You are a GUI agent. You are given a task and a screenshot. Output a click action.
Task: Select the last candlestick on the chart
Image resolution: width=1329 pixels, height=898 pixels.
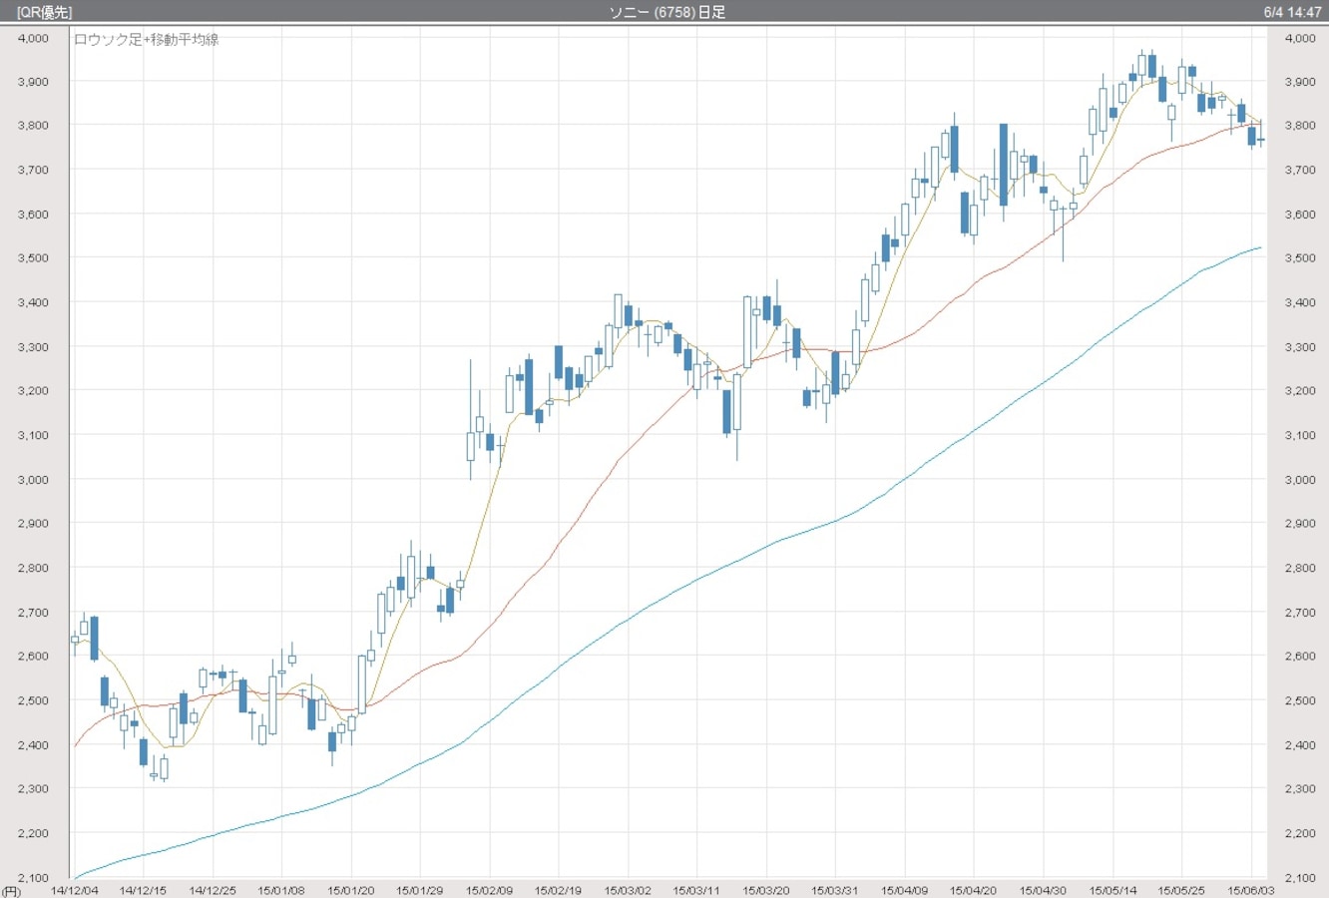coord(1261,140)
